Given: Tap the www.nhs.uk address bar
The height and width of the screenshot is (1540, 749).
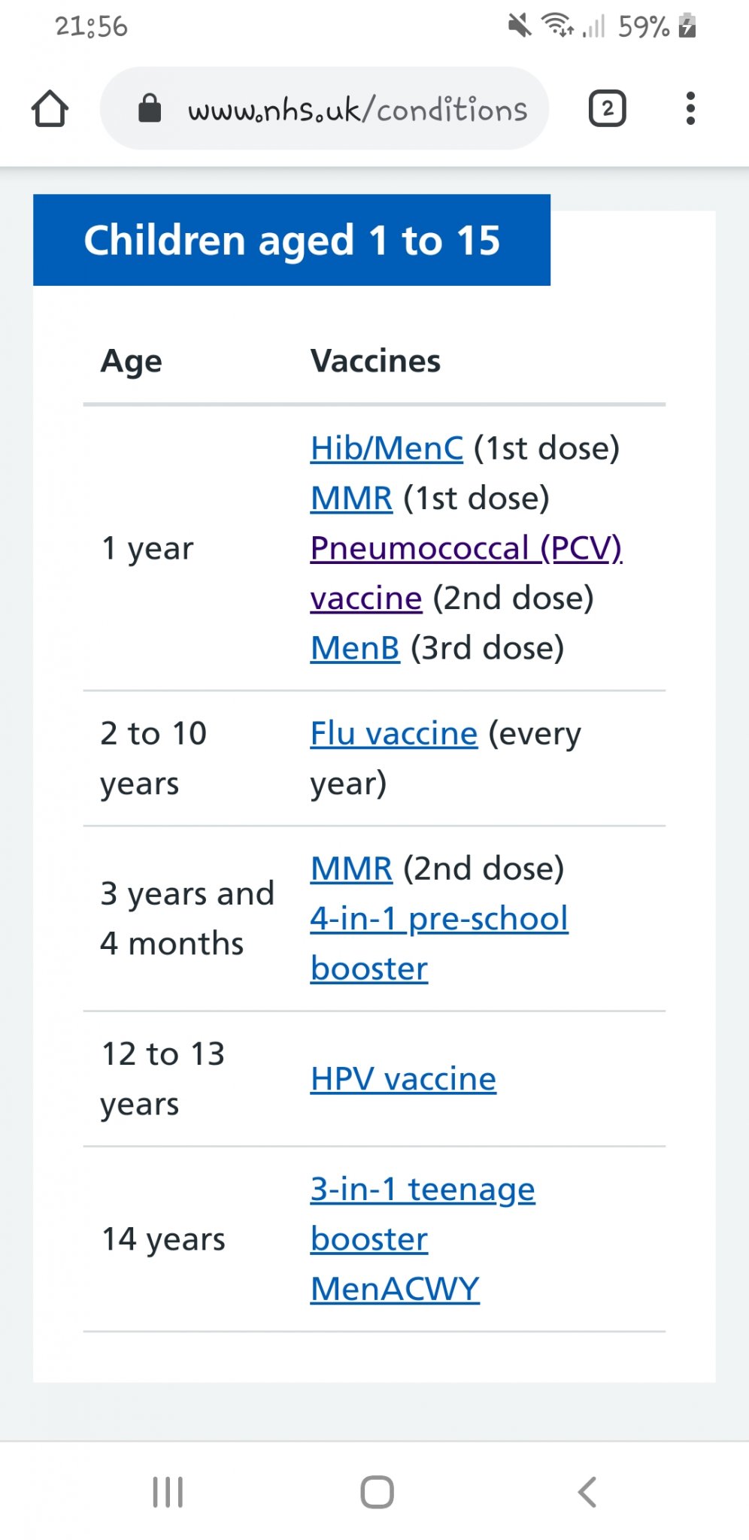Looking at the screenshot, I should (357, 110).
